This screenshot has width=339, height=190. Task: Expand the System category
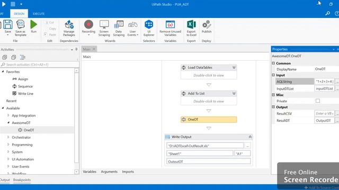8,151
